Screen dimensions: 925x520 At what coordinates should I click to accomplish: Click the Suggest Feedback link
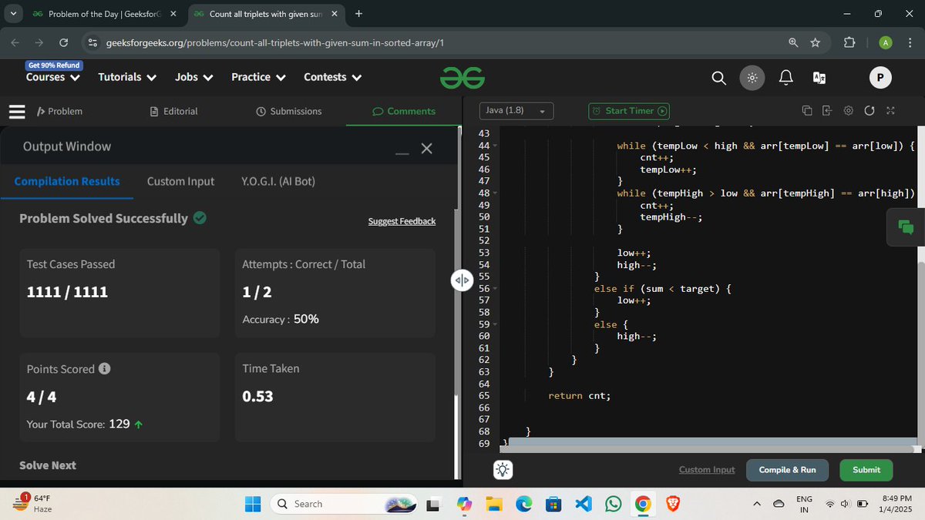click(402, 221)
